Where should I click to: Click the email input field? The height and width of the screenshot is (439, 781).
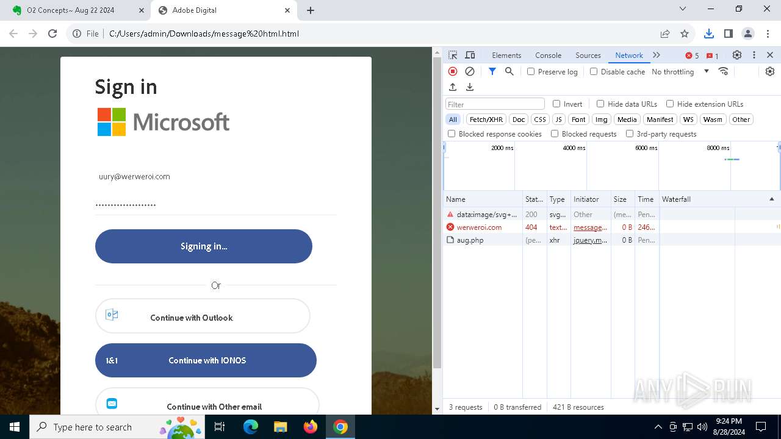click(x=216, y=176)
